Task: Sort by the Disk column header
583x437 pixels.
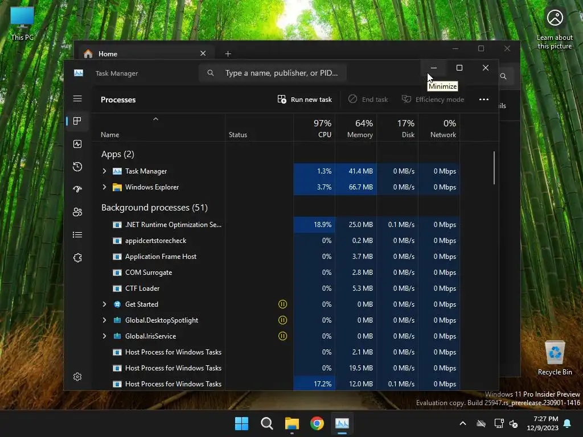Action: point(397,128)
